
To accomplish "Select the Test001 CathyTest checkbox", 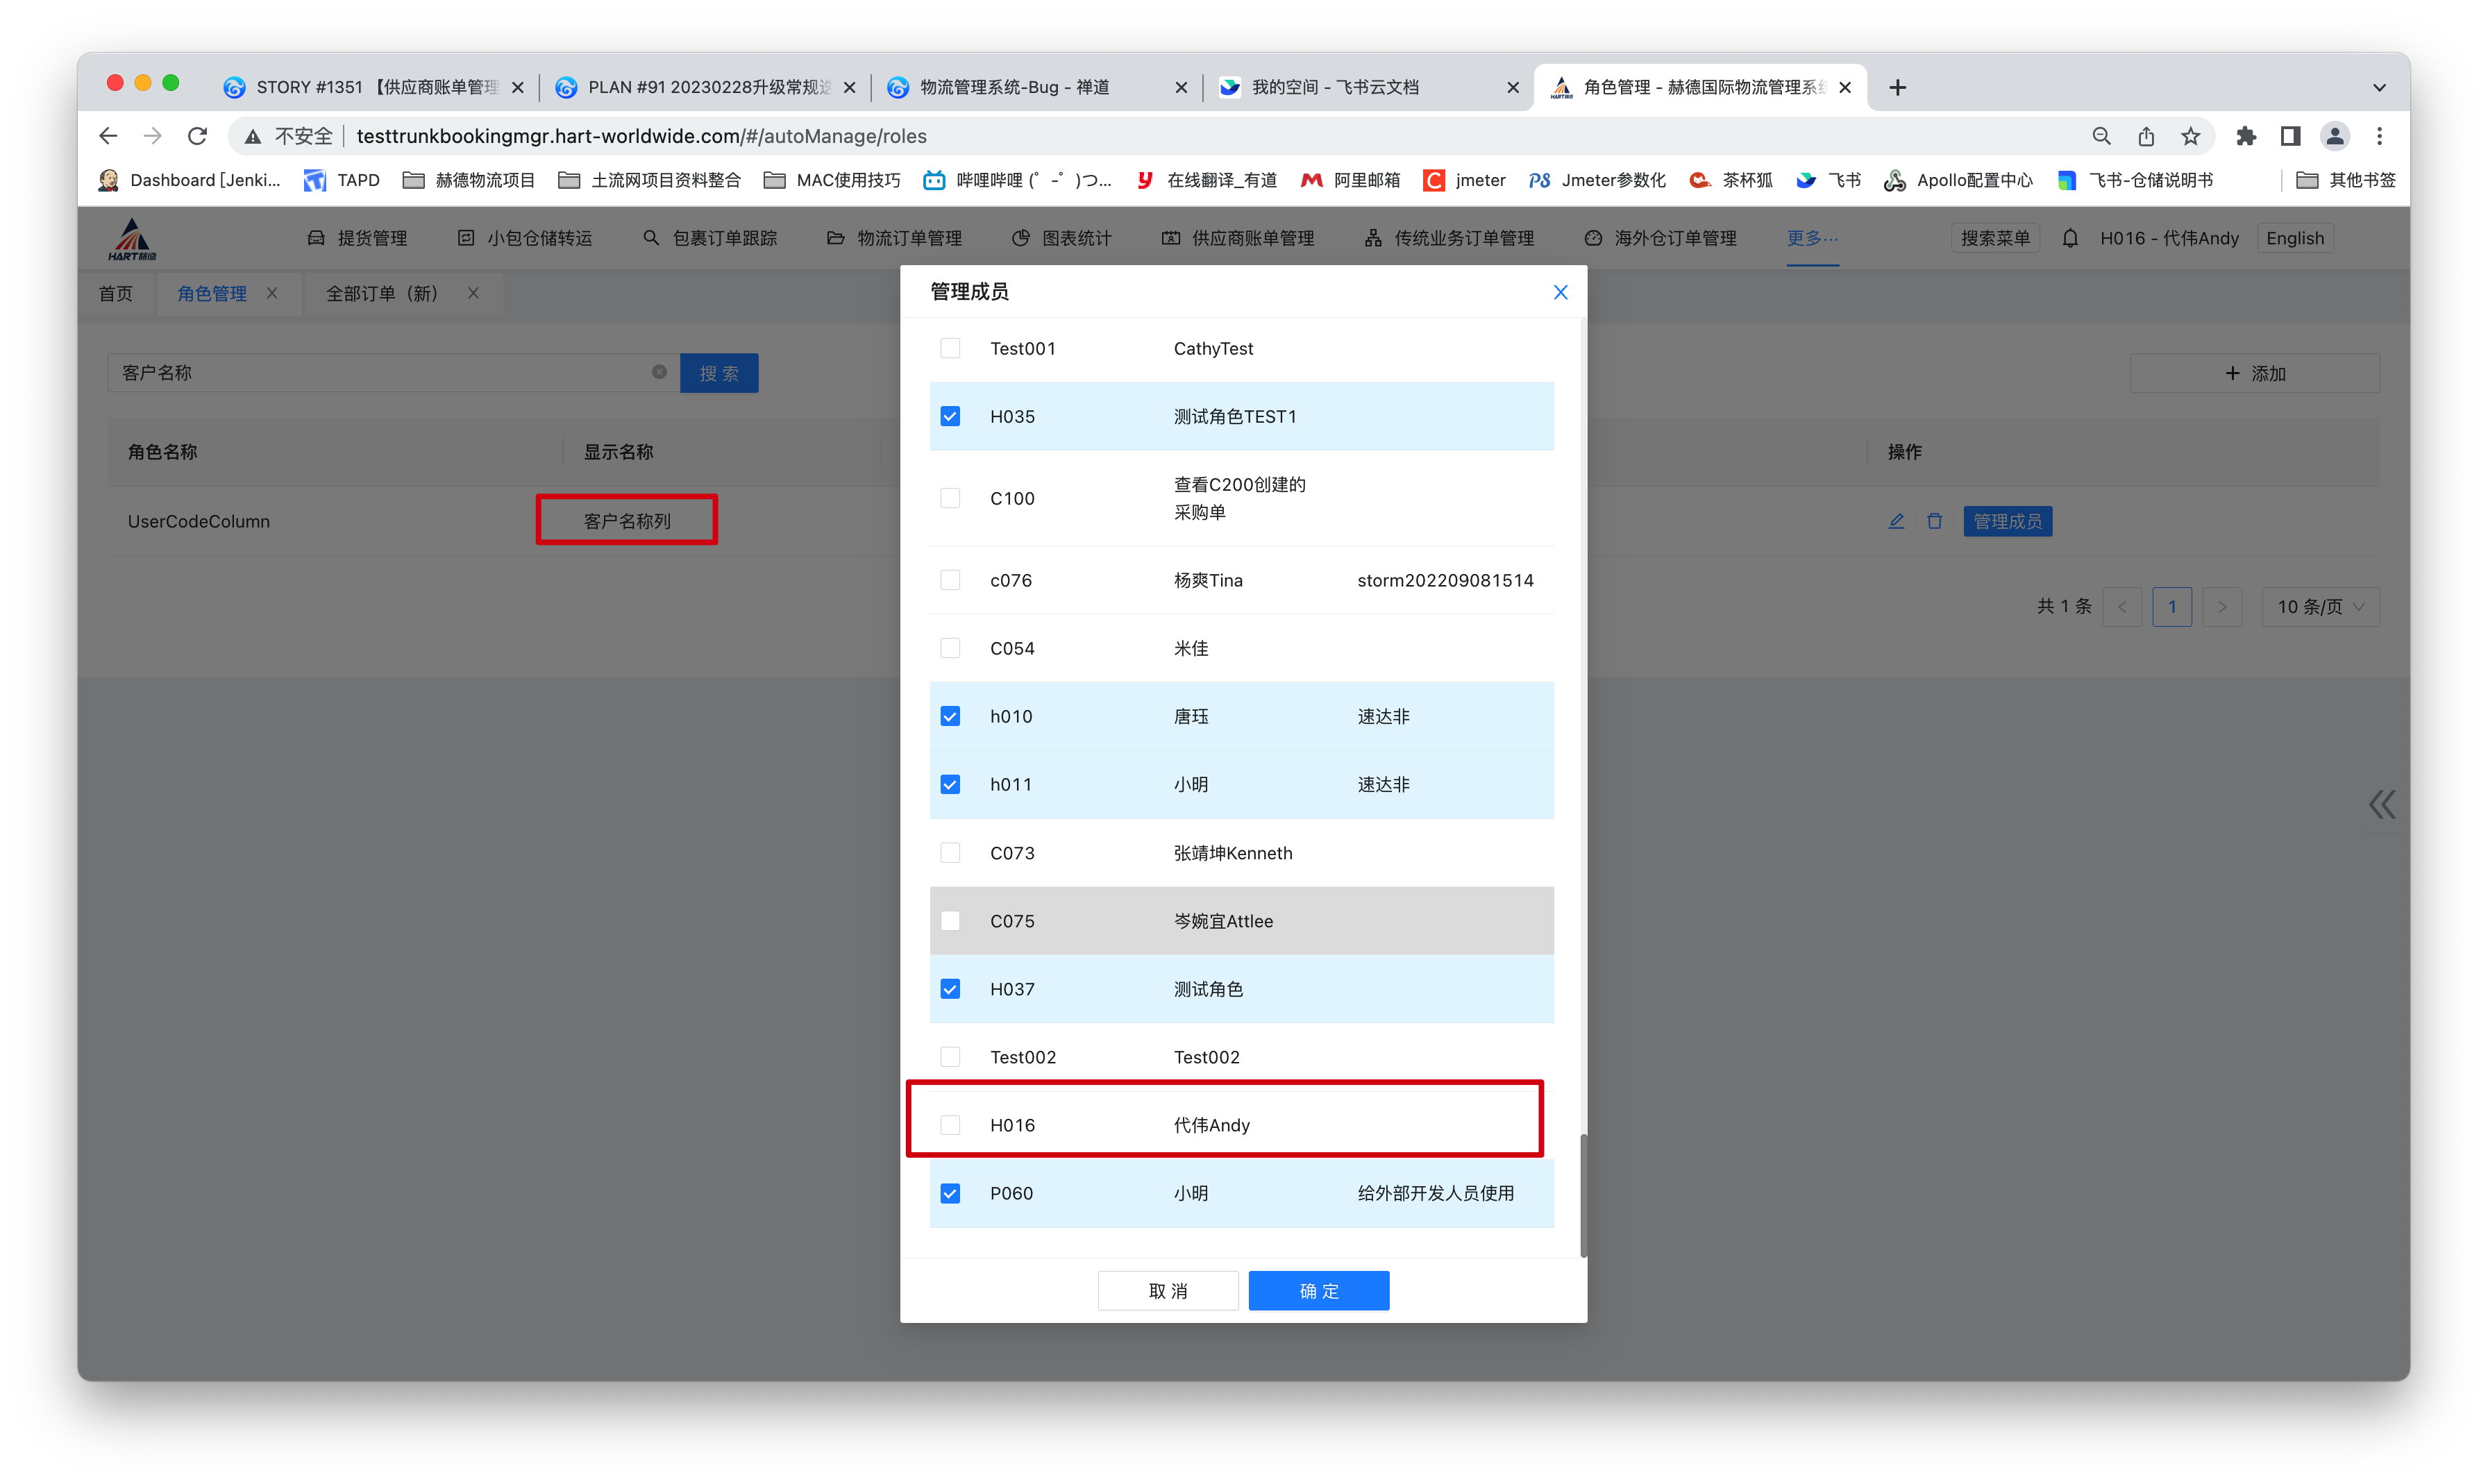I will pos(950,348).
